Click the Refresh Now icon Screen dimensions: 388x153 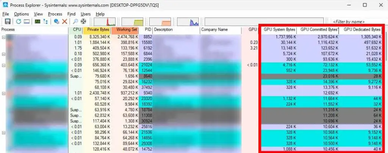pos(19,22)
